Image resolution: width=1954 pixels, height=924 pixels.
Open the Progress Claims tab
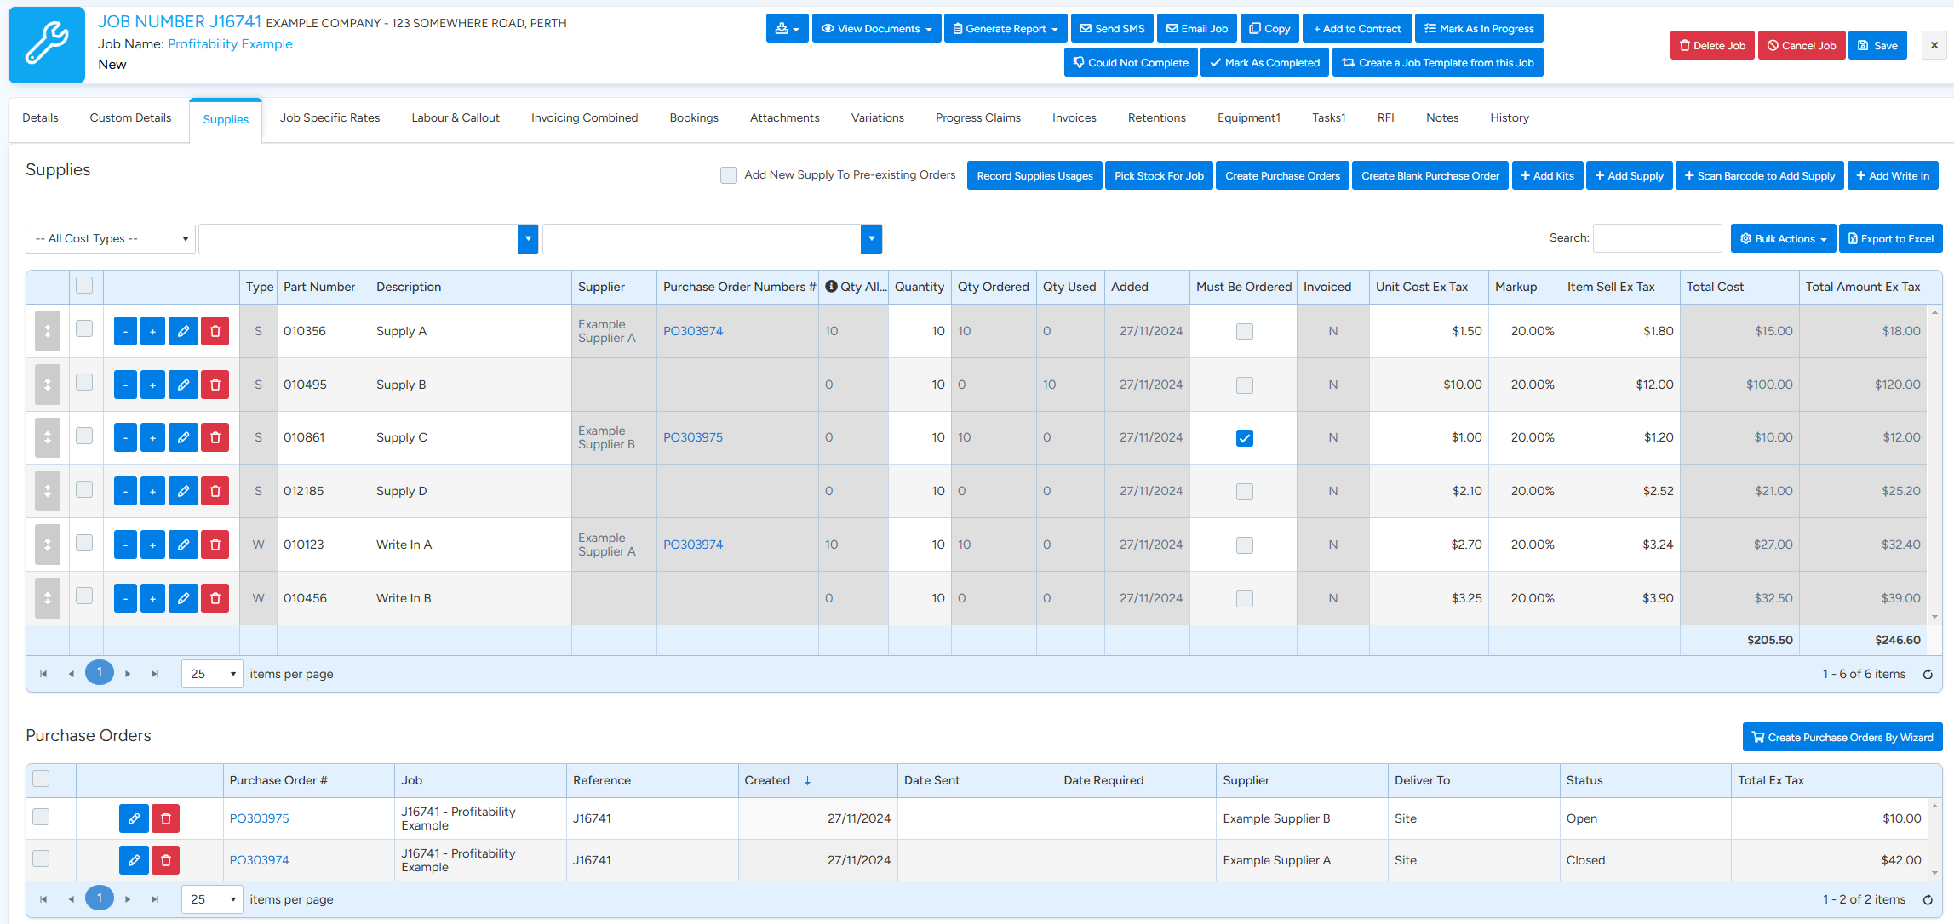coord(977,118)
